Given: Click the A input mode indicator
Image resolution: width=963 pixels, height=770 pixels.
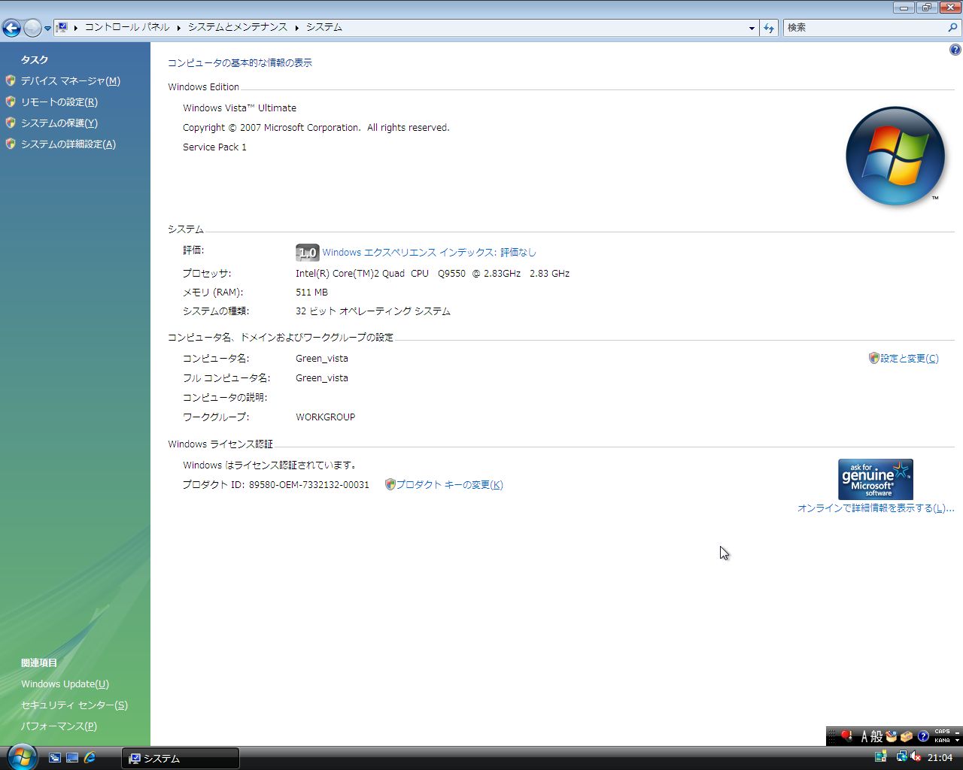Looking at the screenshot, I should [x=864, y=736].
